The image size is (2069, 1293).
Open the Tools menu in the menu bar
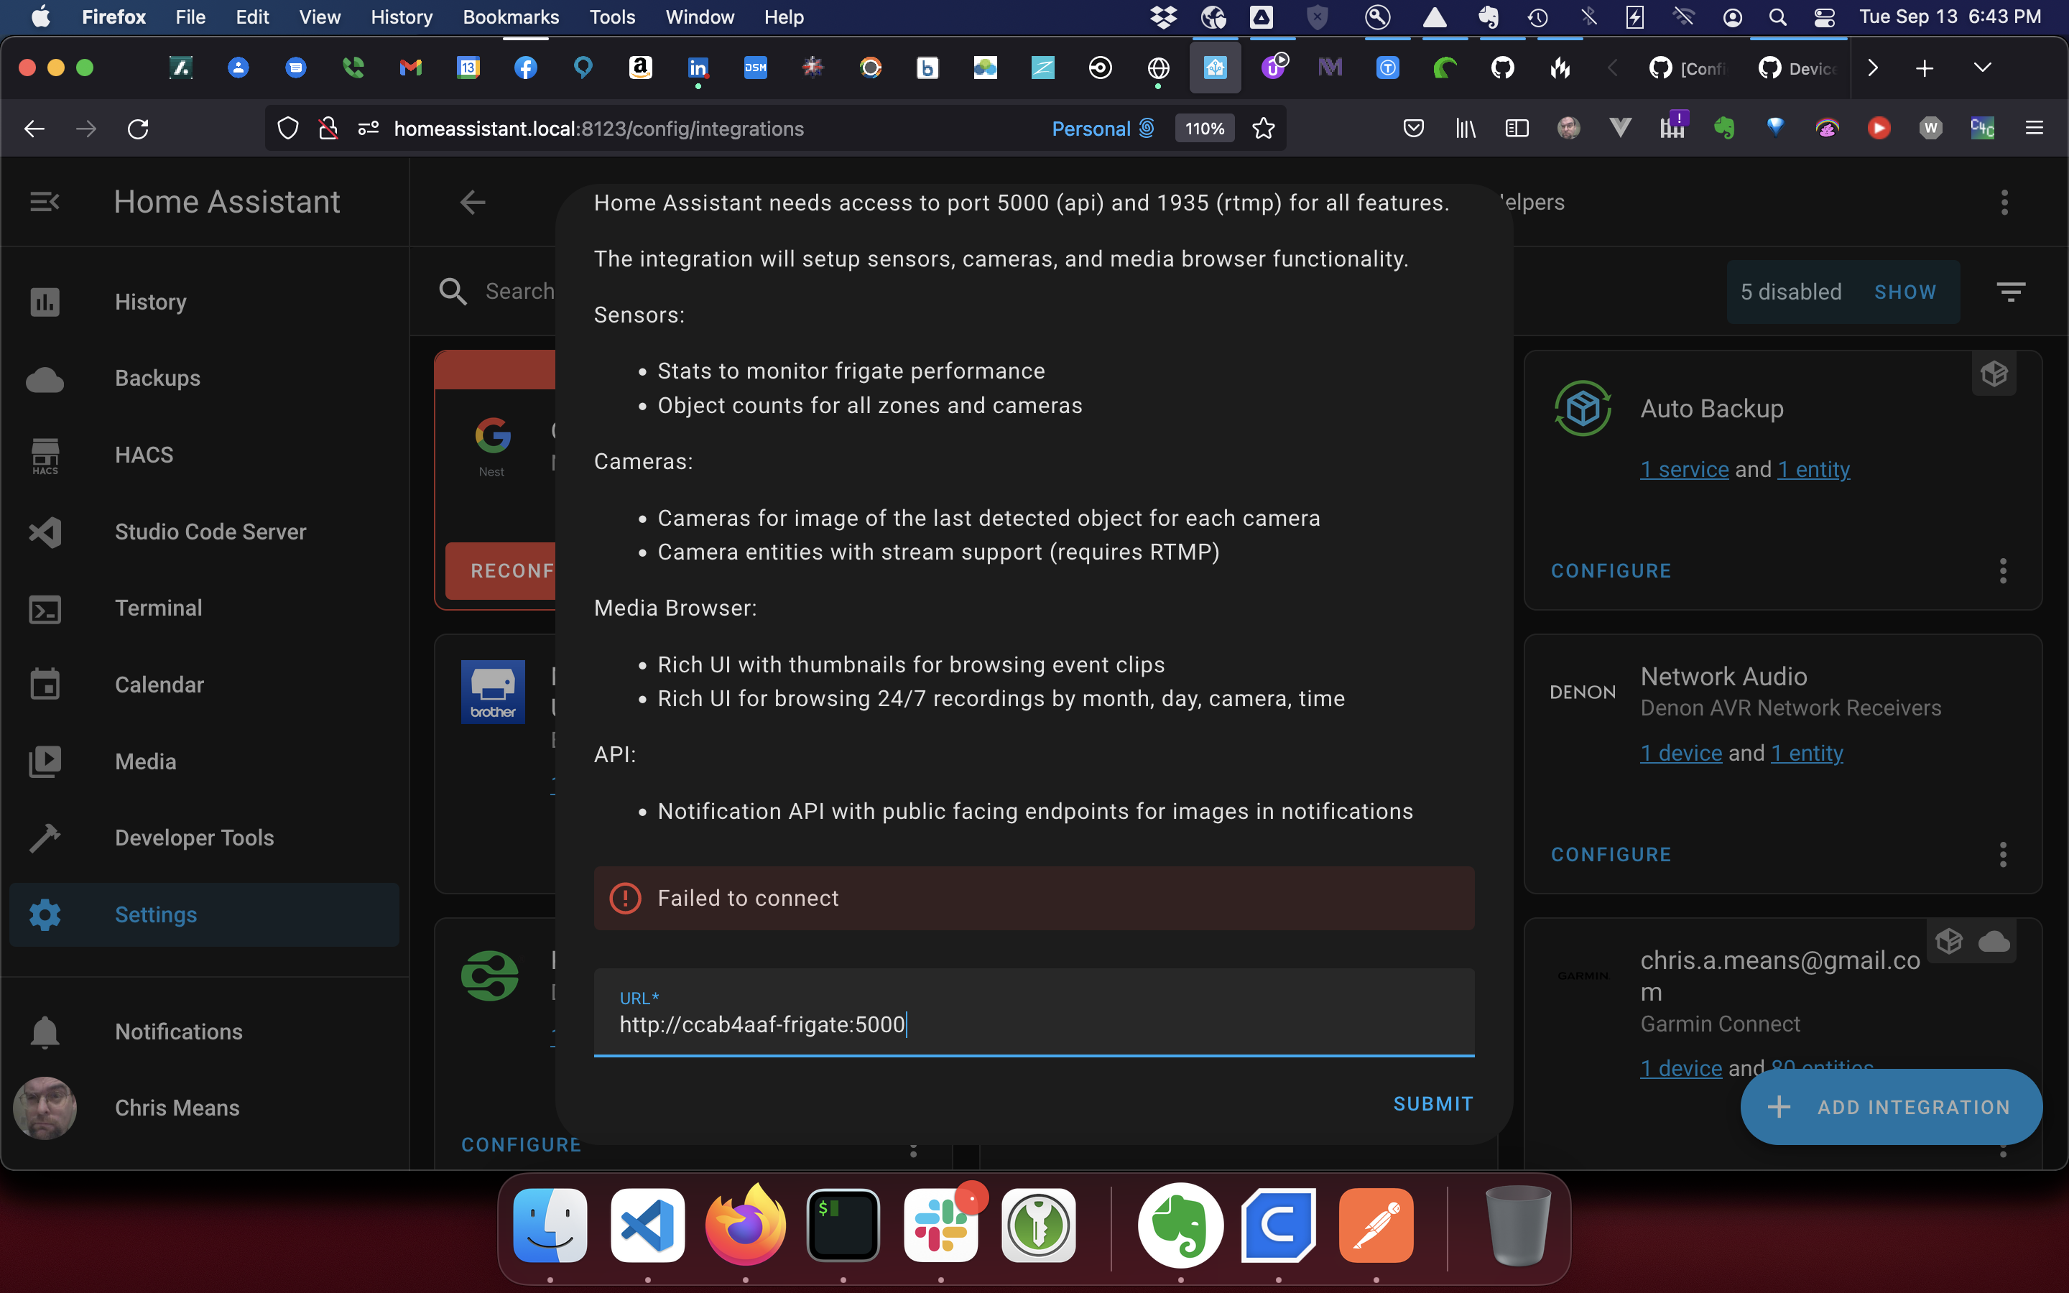[x=611, y=17]
